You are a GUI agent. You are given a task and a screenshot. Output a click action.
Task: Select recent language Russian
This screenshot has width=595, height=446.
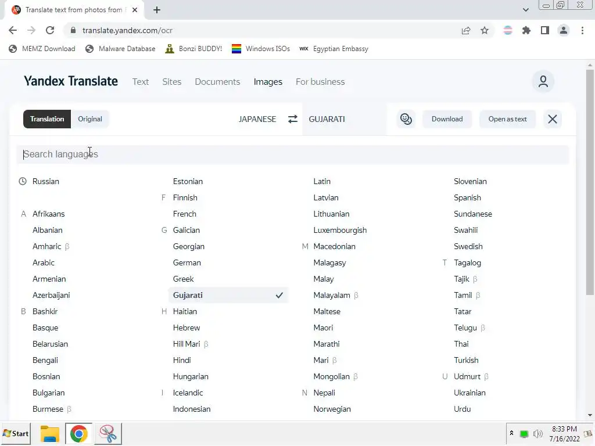(46, 181)
